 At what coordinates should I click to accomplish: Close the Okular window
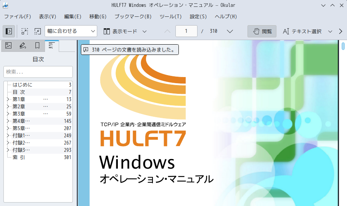[x=341, y=5]
